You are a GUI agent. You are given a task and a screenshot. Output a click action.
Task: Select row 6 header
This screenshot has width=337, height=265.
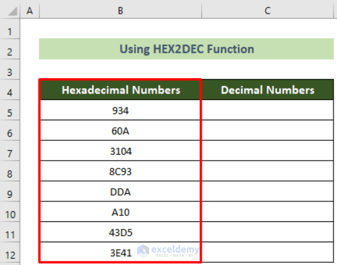point(10,130)
